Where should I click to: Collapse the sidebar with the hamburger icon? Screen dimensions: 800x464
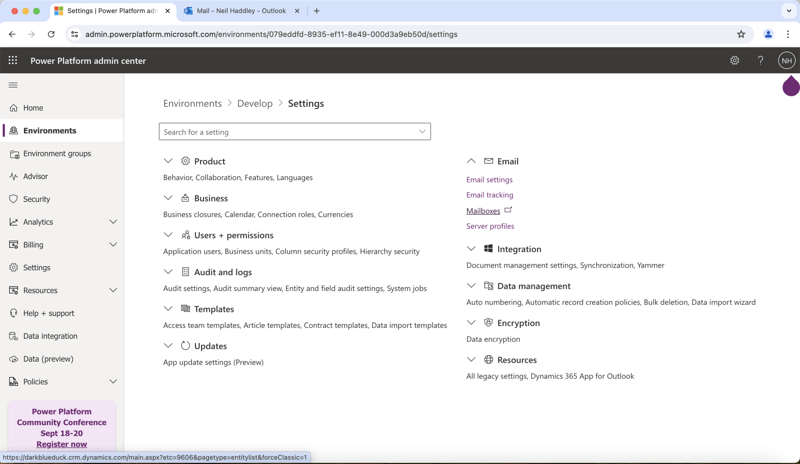coord(13,85)
